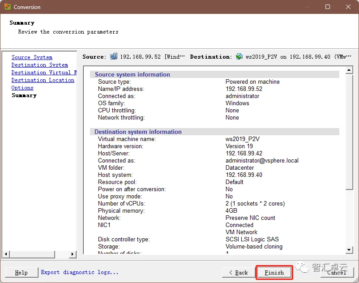Click the Conversion window title icon
The width and height of the screenshot is (359, 283).
click(x=8, y=7)
